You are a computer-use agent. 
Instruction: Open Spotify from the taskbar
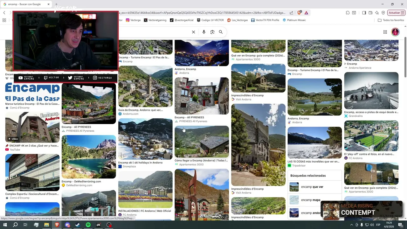click(88, 225)
